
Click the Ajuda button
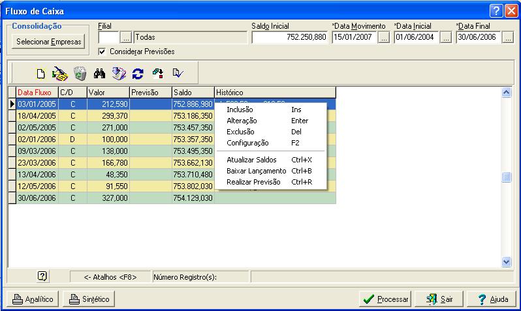coord(492,299)
